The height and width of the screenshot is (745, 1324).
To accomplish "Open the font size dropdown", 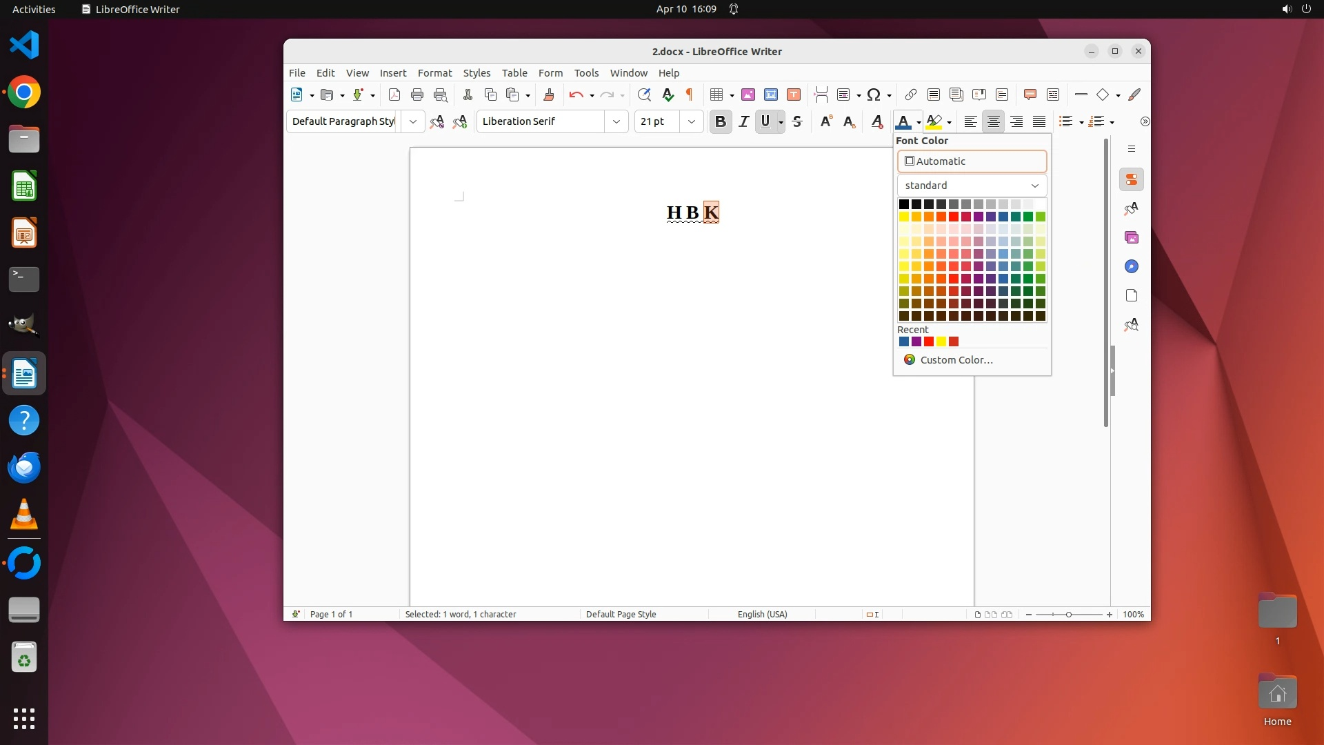I will (691, 122).
